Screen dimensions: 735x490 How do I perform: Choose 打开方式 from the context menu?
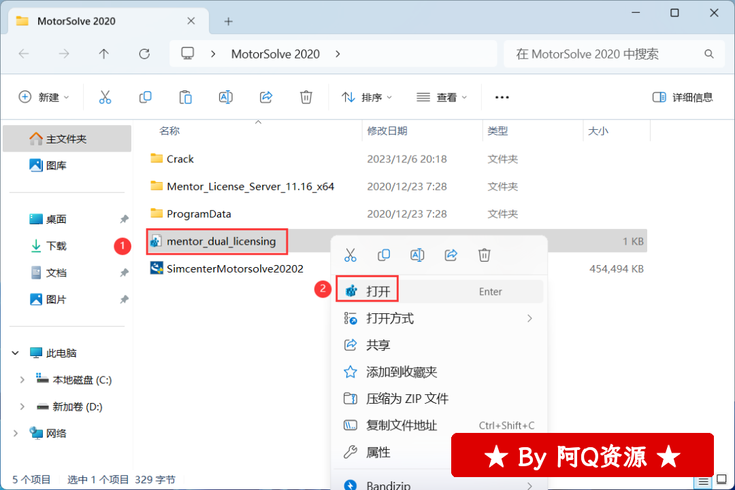pos(440,318)
